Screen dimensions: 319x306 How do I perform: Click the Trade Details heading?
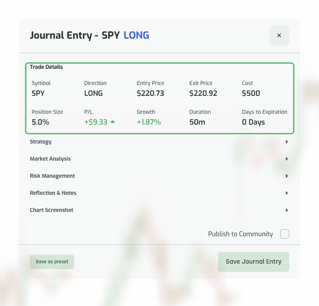pyautogui.click(x=46, y=67)
